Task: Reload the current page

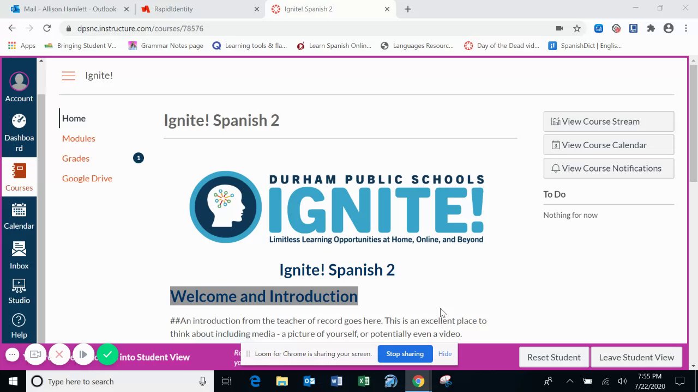Action: (47, 28)
